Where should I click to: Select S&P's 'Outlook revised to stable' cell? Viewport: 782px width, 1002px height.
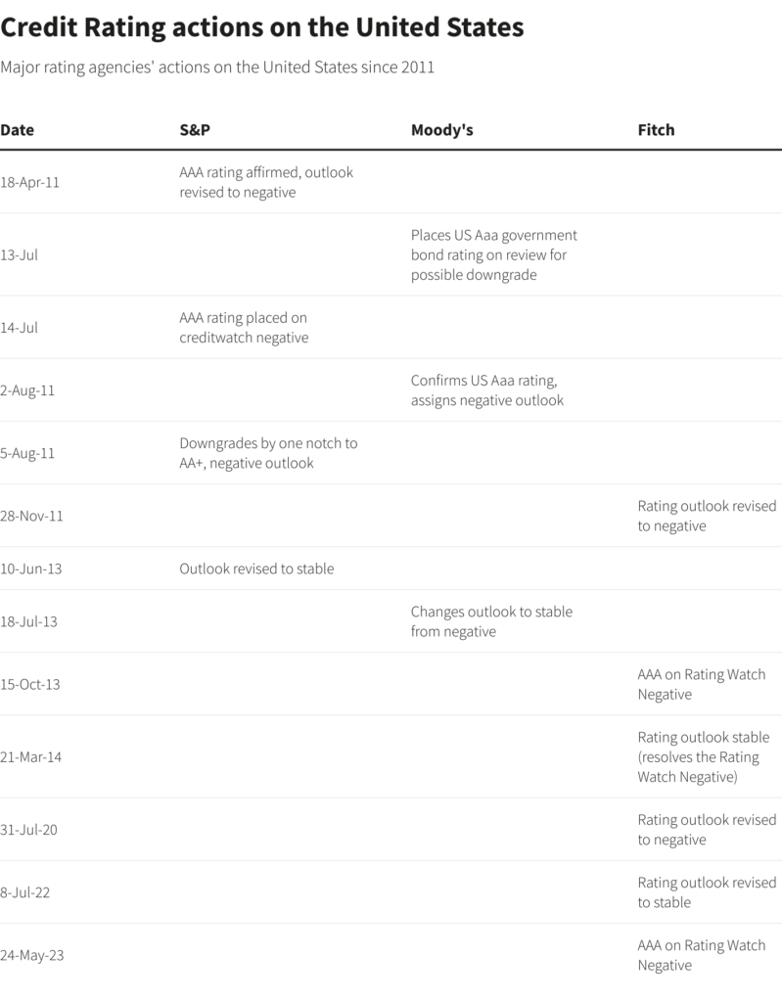256,569
